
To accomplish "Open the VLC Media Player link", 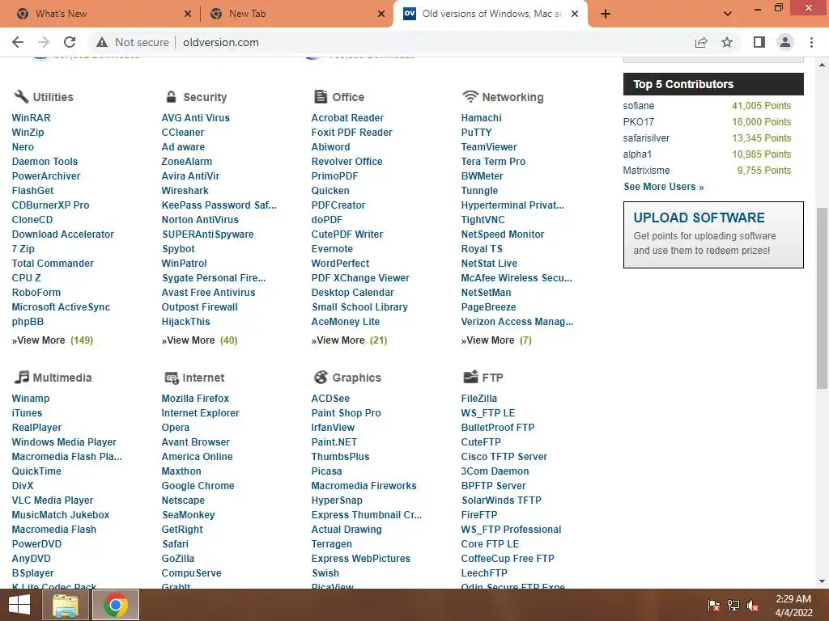I will (53, 500).
